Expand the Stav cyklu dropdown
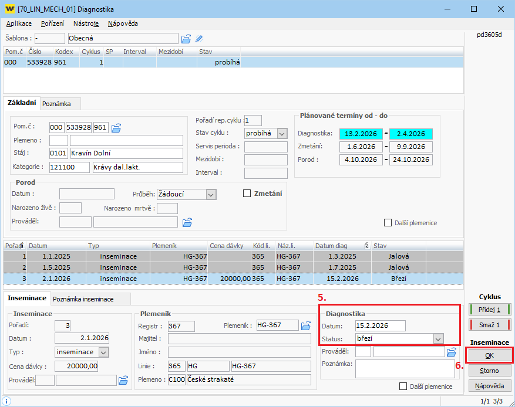The width and height of the screenshot is (515, 407). (282, 134)
